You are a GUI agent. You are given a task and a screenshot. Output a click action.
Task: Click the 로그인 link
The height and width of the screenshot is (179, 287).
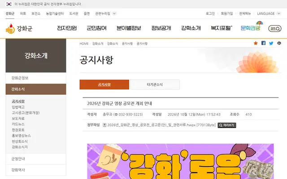210,13
